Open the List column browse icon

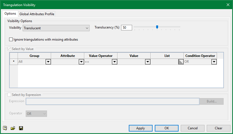[x=181, y=62]
